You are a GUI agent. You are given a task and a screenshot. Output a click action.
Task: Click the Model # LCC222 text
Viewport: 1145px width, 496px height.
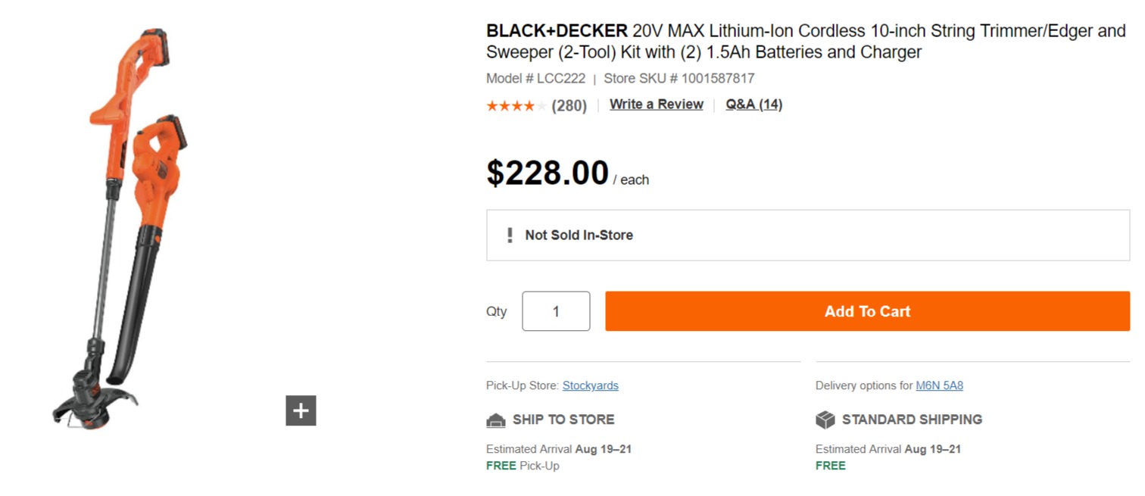pyautogui.click(x=536, y=78)
